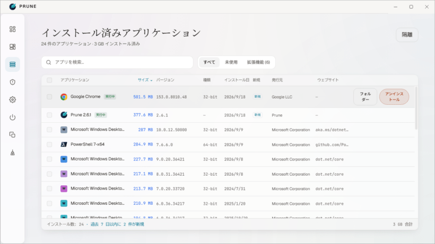Sort by the ウェブサイト column header

[328, 80]
